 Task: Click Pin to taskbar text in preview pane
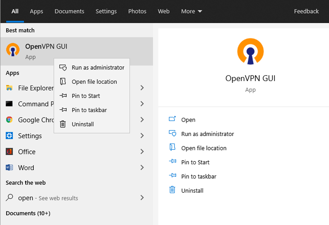point(198,176)
